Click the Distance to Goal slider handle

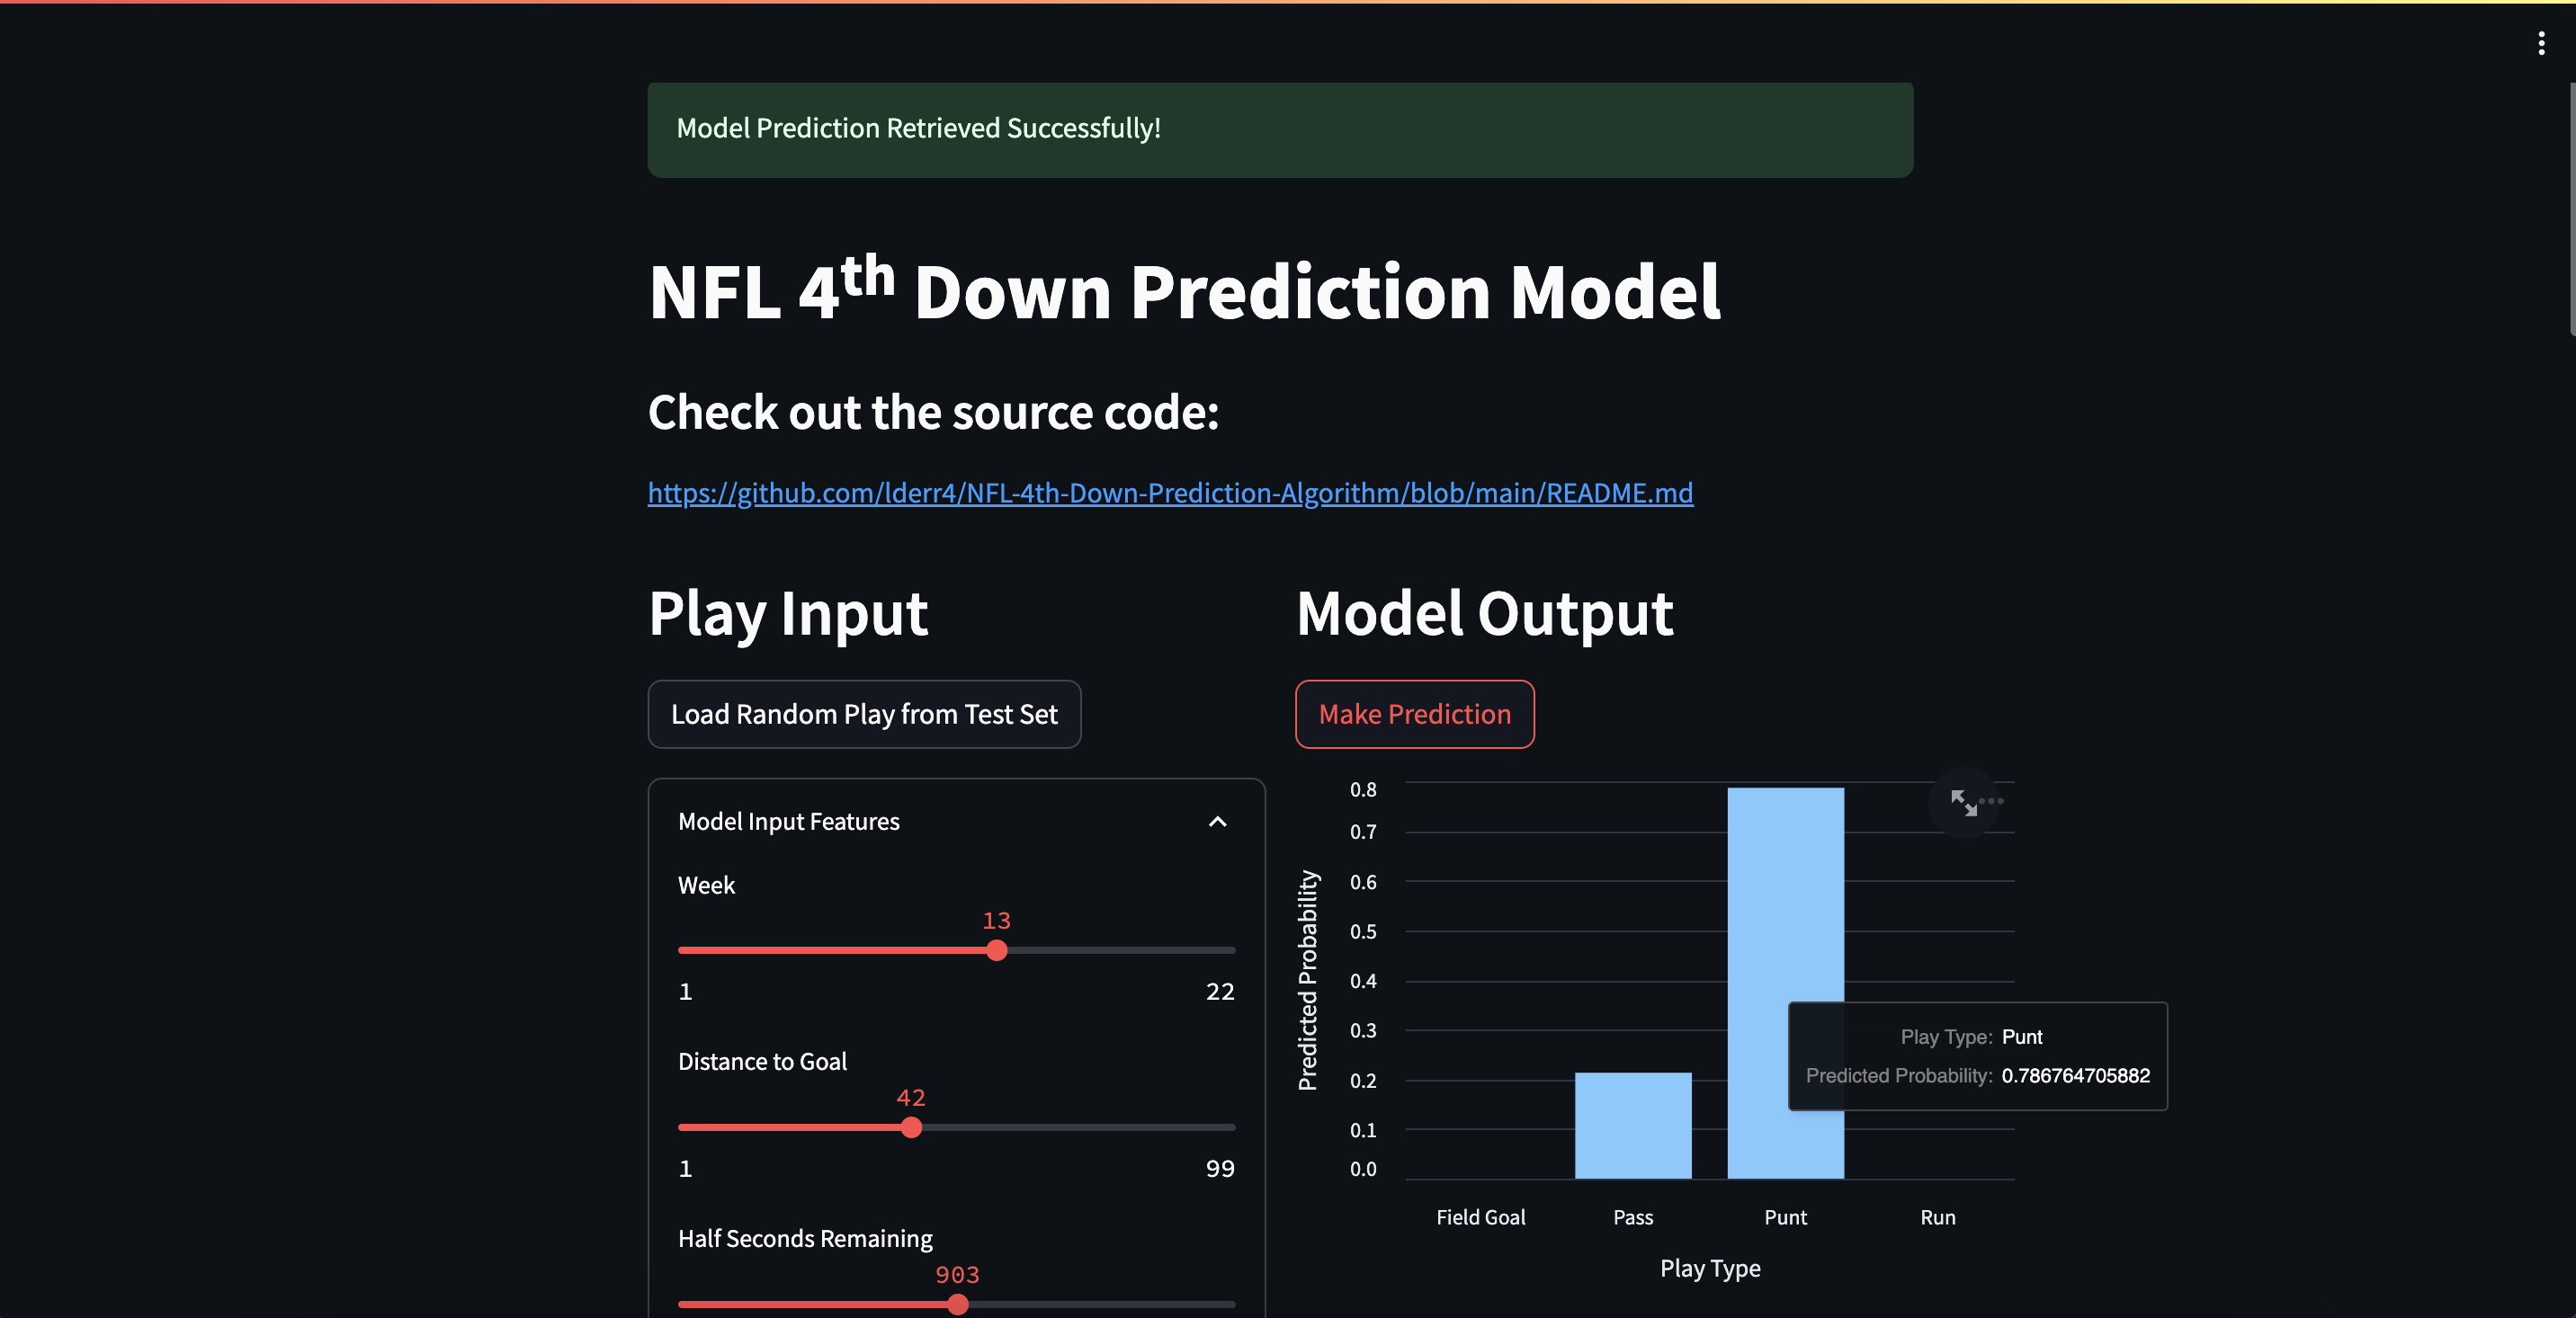point(911,1127)
